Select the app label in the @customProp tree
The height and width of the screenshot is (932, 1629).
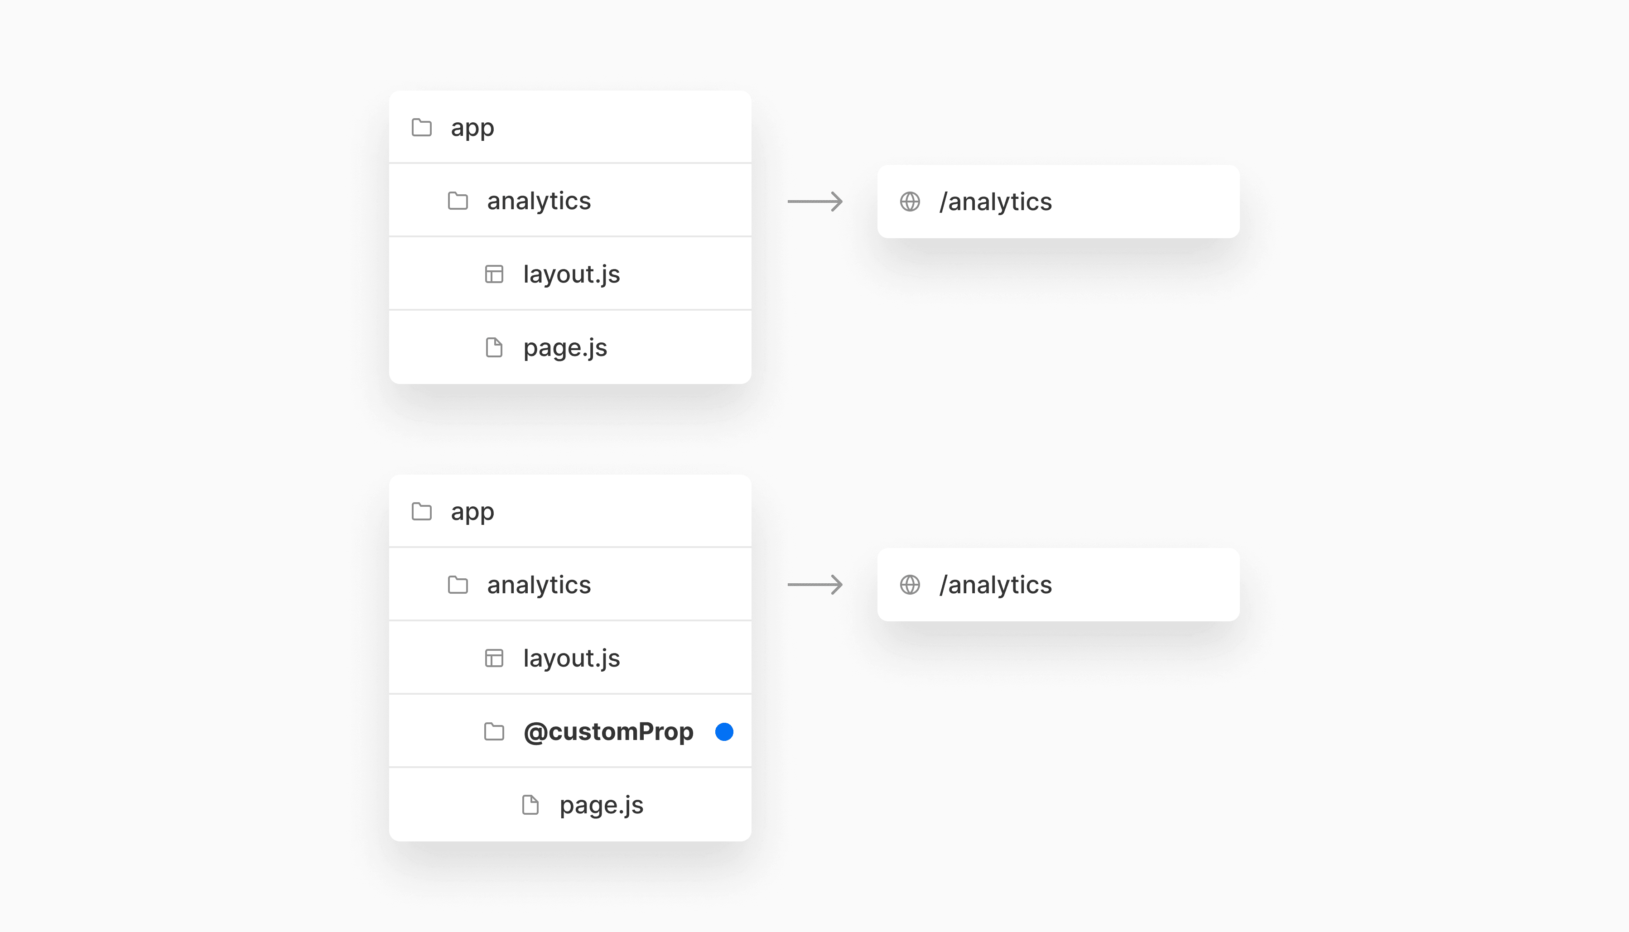point(472,512)
